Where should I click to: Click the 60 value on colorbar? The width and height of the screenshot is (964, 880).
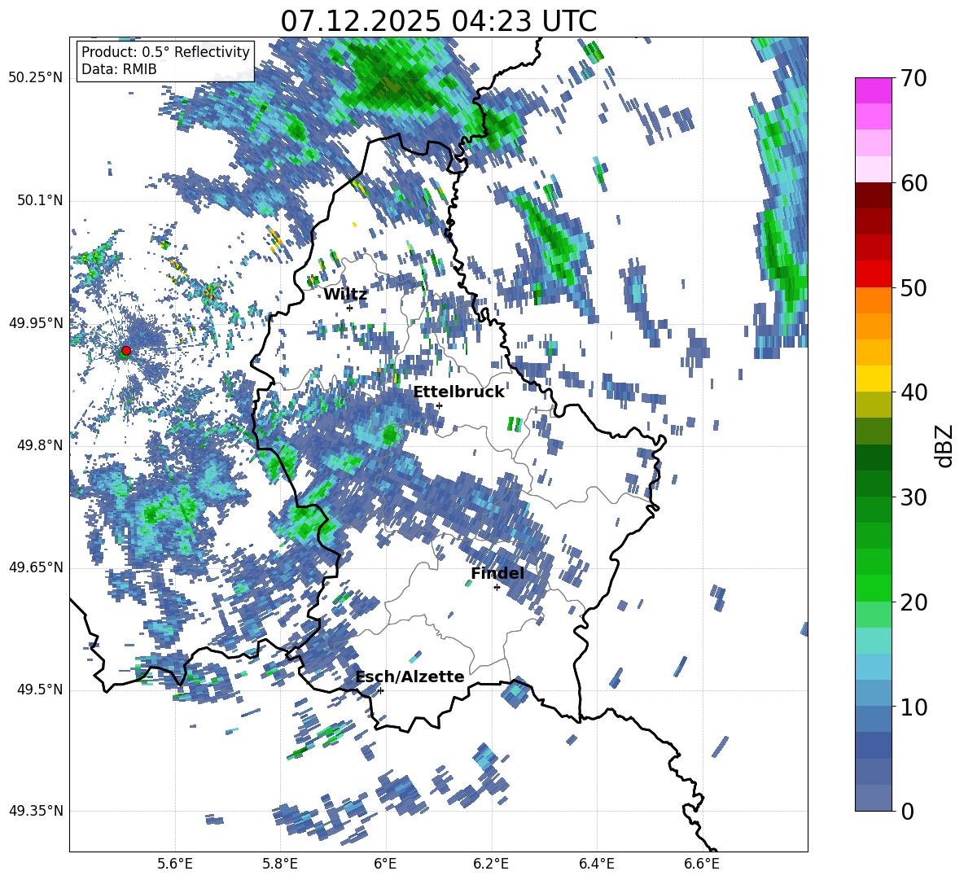tap(914, 183)
